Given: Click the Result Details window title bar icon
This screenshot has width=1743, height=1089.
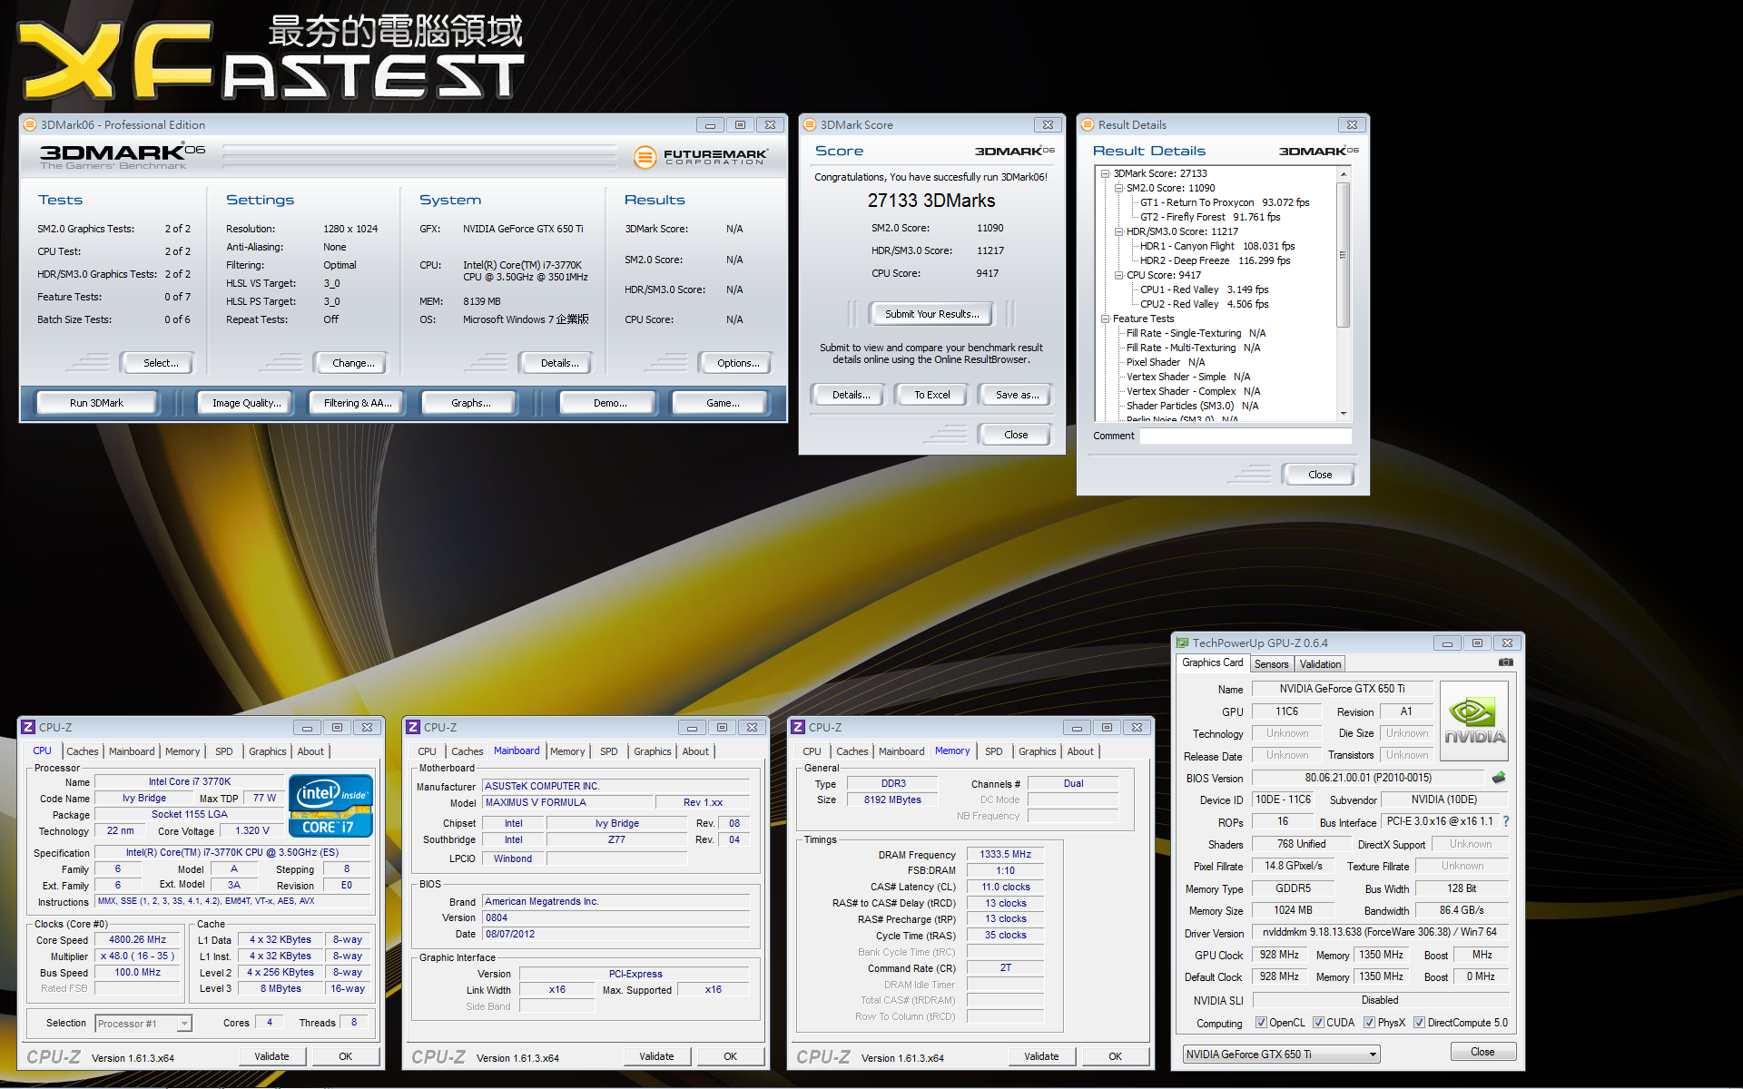Looking at the screenshot, I should click(x=1088, y=124).
